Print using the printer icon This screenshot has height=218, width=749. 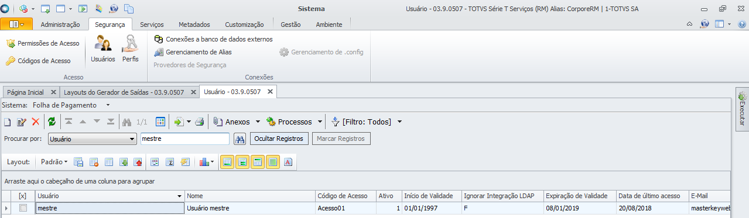[x=200, y=122]
